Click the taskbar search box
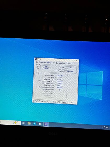 10,122
